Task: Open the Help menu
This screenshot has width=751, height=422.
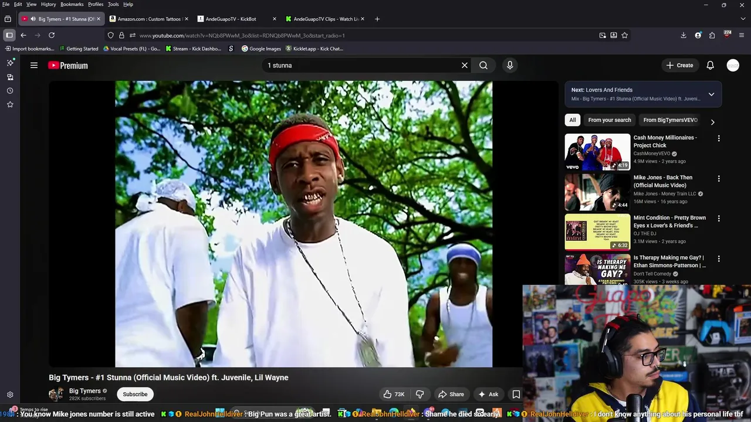Action: (x=128, y=4)
